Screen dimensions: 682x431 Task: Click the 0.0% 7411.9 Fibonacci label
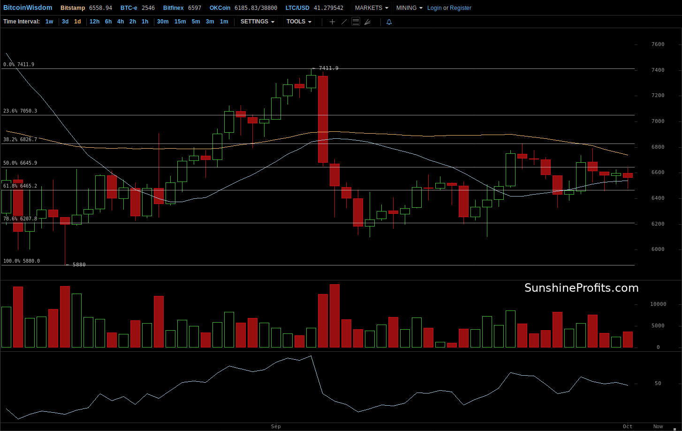click(19, 65)
